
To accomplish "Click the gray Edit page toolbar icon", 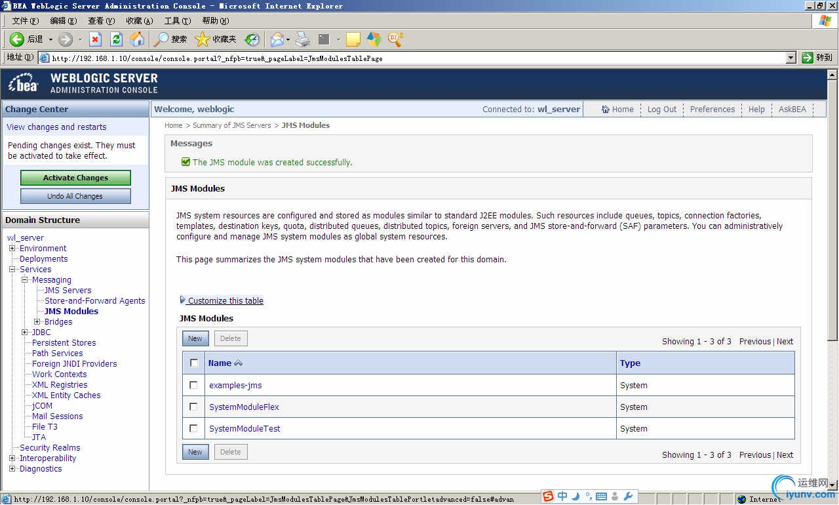I will pos(324,39).
